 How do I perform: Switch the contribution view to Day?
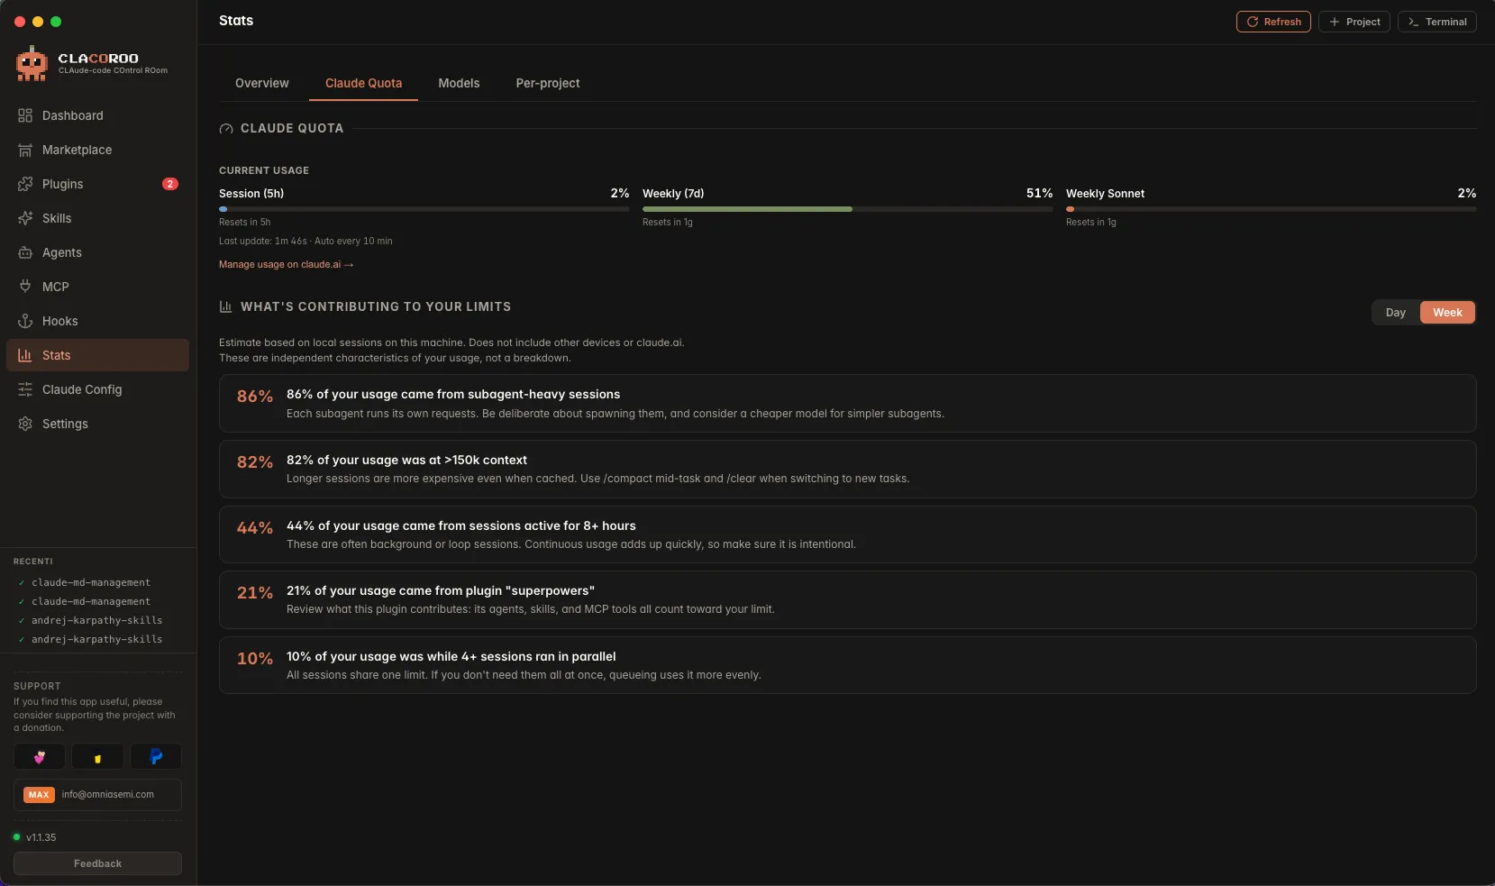pos(1396,313)
